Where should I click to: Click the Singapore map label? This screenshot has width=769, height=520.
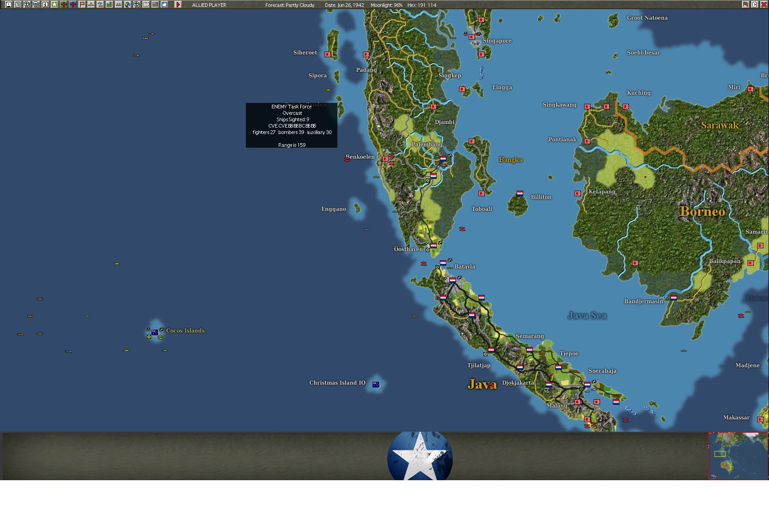tap(497, 41)
